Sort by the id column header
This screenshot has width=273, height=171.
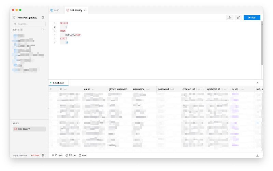[70, 89]
